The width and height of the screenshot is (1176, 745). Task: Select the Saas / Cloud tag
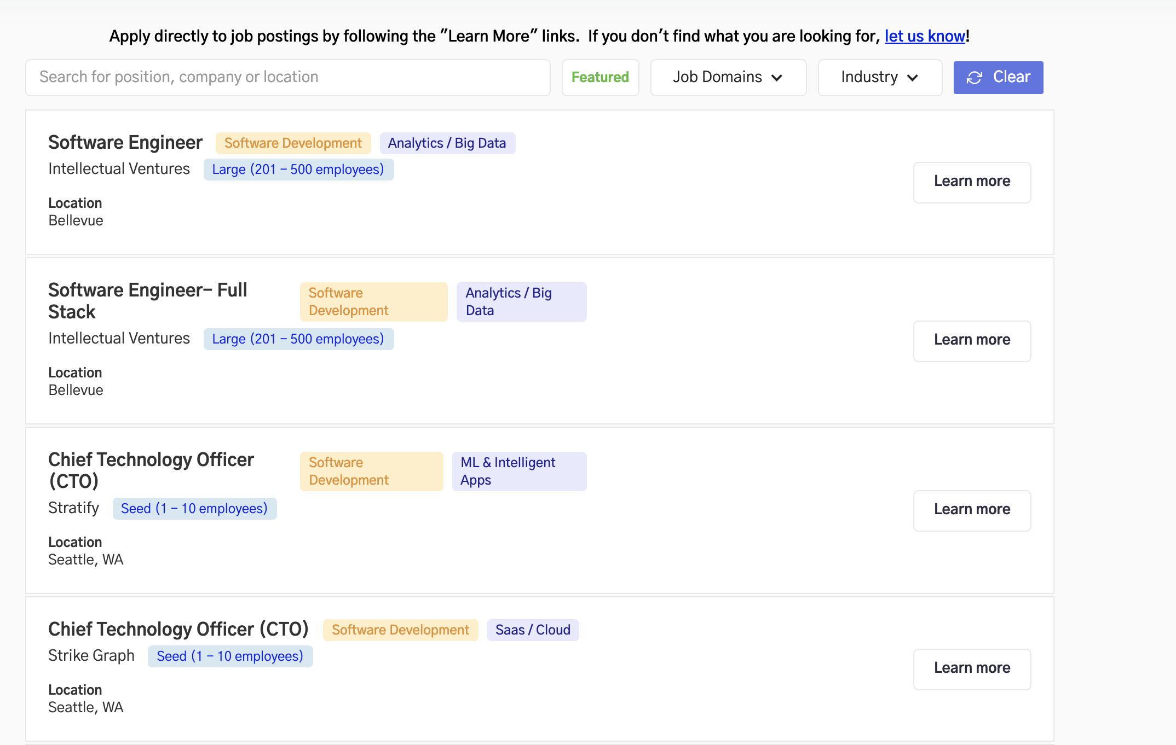(x=532, y=630)
